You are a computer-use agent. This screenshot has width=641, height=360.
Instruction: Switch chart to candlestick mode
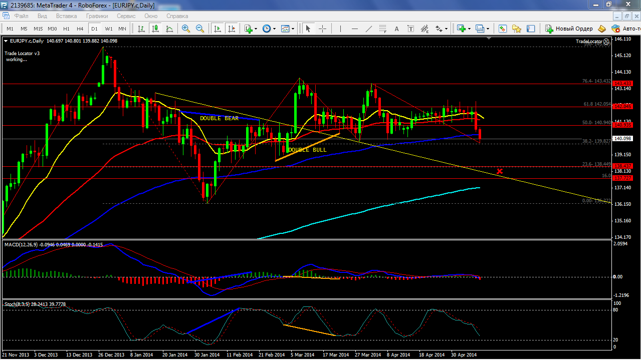[x=155, y=29]
